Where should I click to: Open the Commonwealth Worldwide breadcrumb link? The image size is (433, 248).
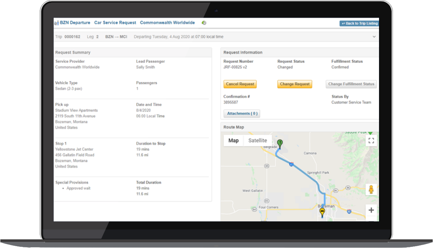pyautogui.click(x=167, y=23)
